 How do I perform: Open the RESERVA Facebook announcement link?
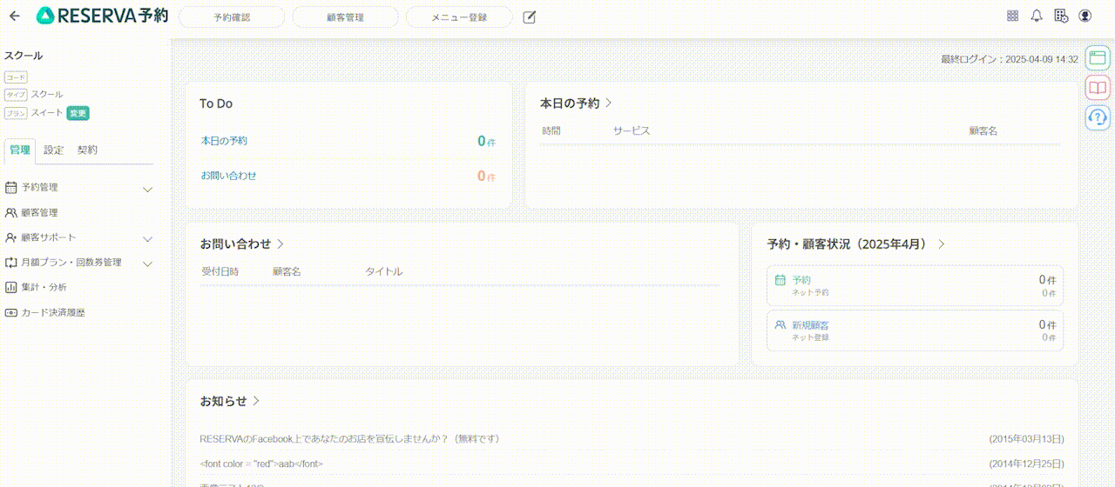click(x=349, y=439)
